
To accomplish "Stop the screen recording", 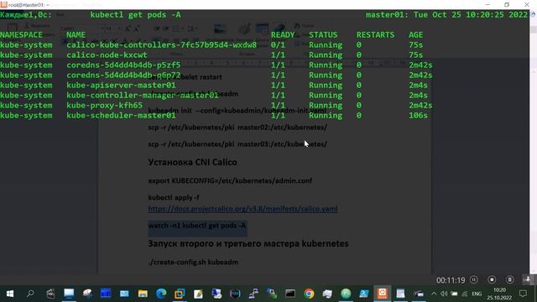I will 493,279.
